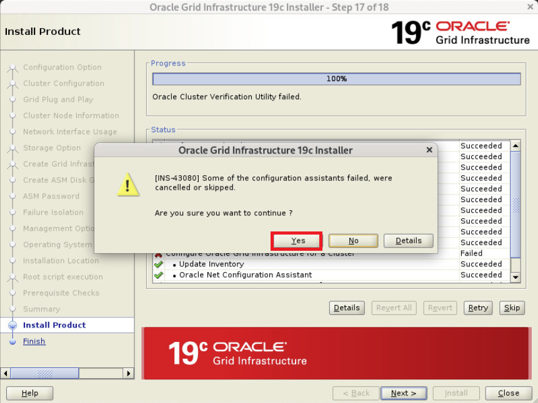This screenshot has height=403, width=538.
Task: Click red X icon on failed Configure row
Action: [158, 255]
